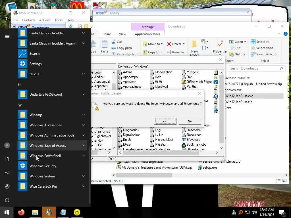Open the Start menu hamburger icon
The height and width of the screenshot is (218, 291).
[x=7, y=37]
